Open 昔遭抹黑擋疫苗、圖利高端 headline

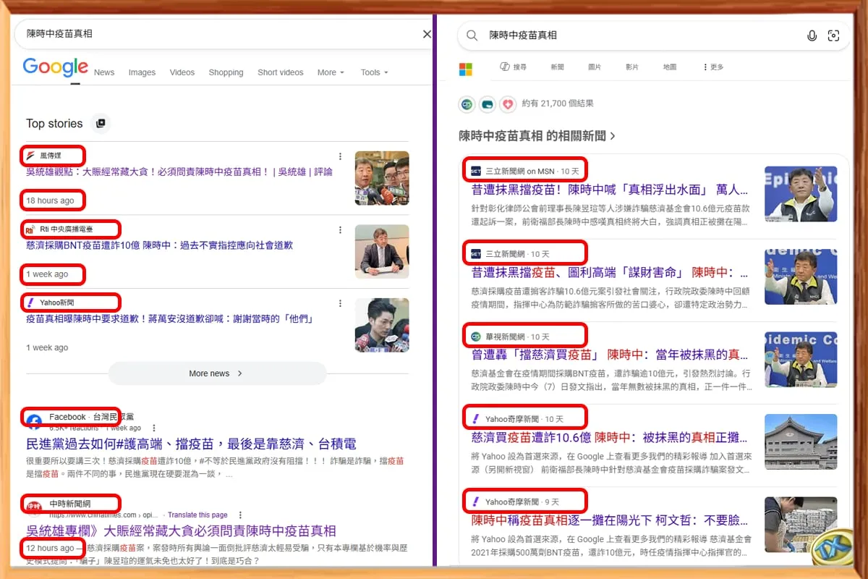click(x=610, y=272)
